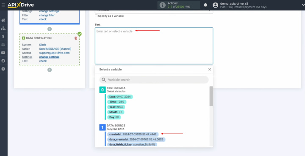
Task: Click the variable list scrollbar
Action: [x=211, y=97]
